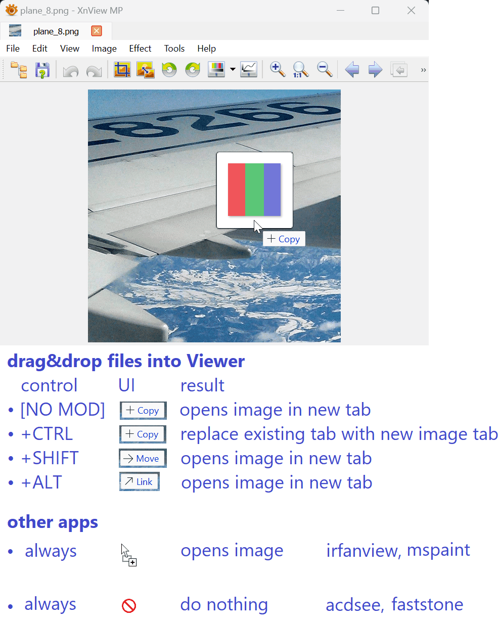This screenshot has width=499, height=621.
Task: Click the heading 'drag&drop files into Viewer'
Action: (126, 361)
